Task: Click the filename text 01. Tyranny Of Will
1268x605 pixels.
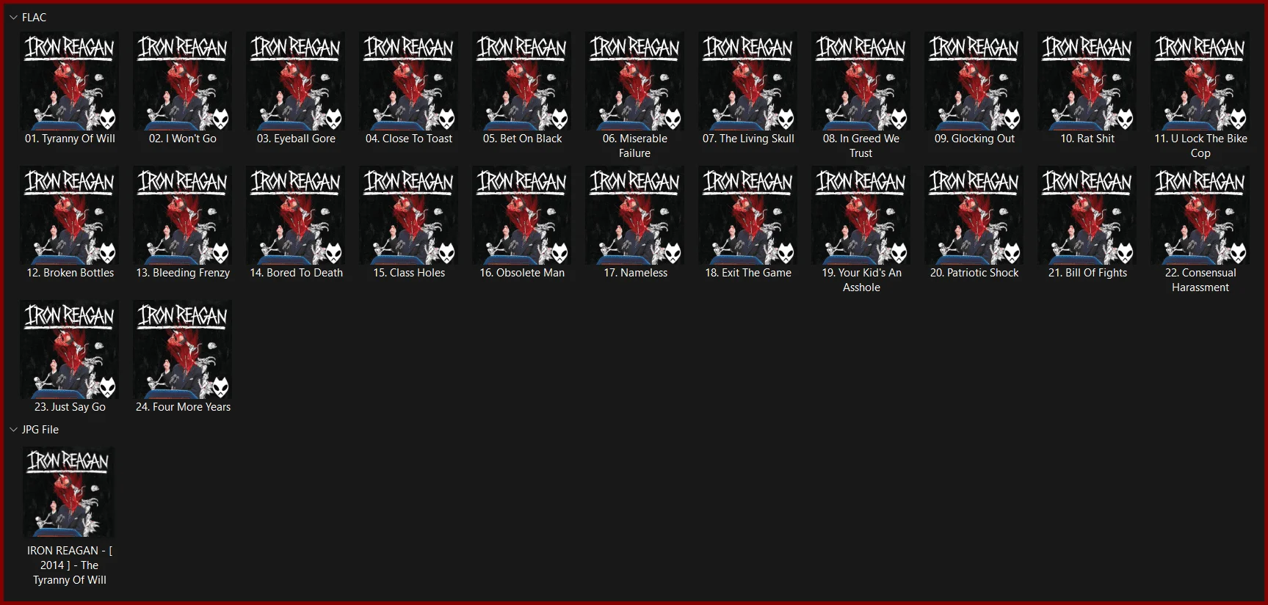Action: (70, 139)
